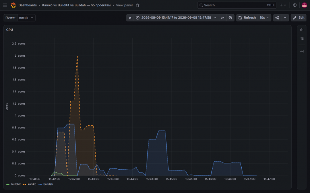The width and height of the screenshot is (310, 193).
Task: Click the refresh circular arrows icon
Action: (x=240, y=18)
